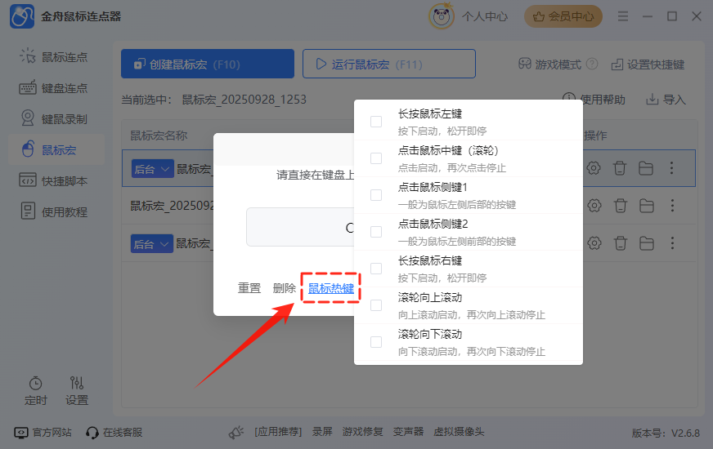Delete first macro row with trash icon
Image resolution: width=713 pixels, height=449 pixels.
tap(619, 168)
